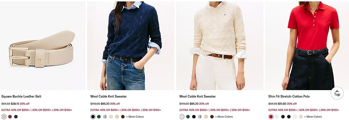Screen dimensions: 349x120
Task: Open the cream cable sweater product photo
Action: (x=220, y=46)
